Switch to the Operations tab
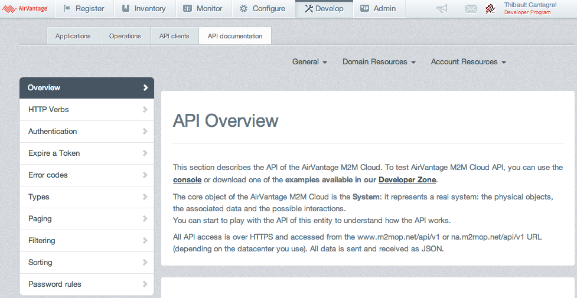This screenshot has width=577, height=298. (125, 36)
